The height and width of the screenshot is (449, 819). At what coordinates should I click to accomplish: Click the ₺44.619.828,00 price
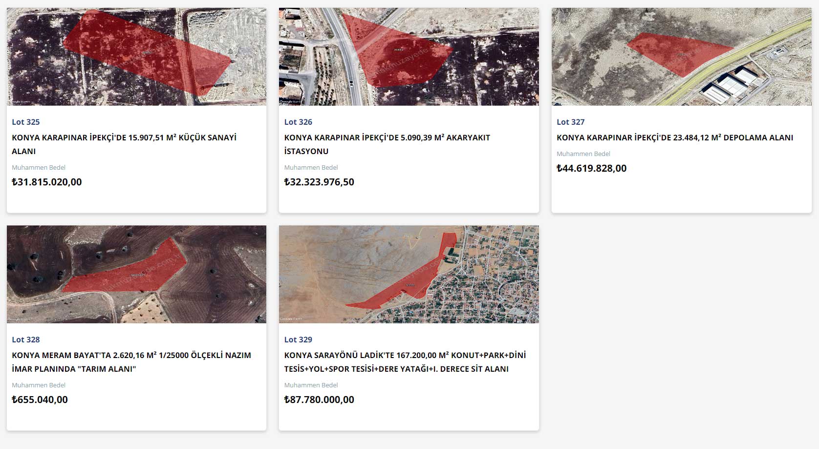click(x=591, y=168)
